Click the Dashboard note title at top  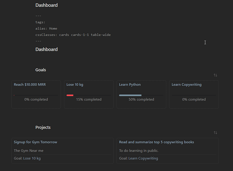click(46, 5)
